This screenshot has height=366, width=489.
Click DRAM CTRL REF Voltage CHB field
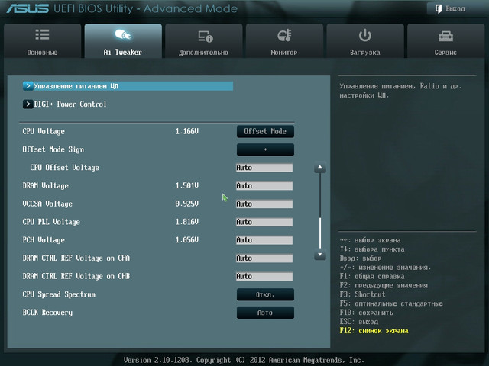click(264, 276)
